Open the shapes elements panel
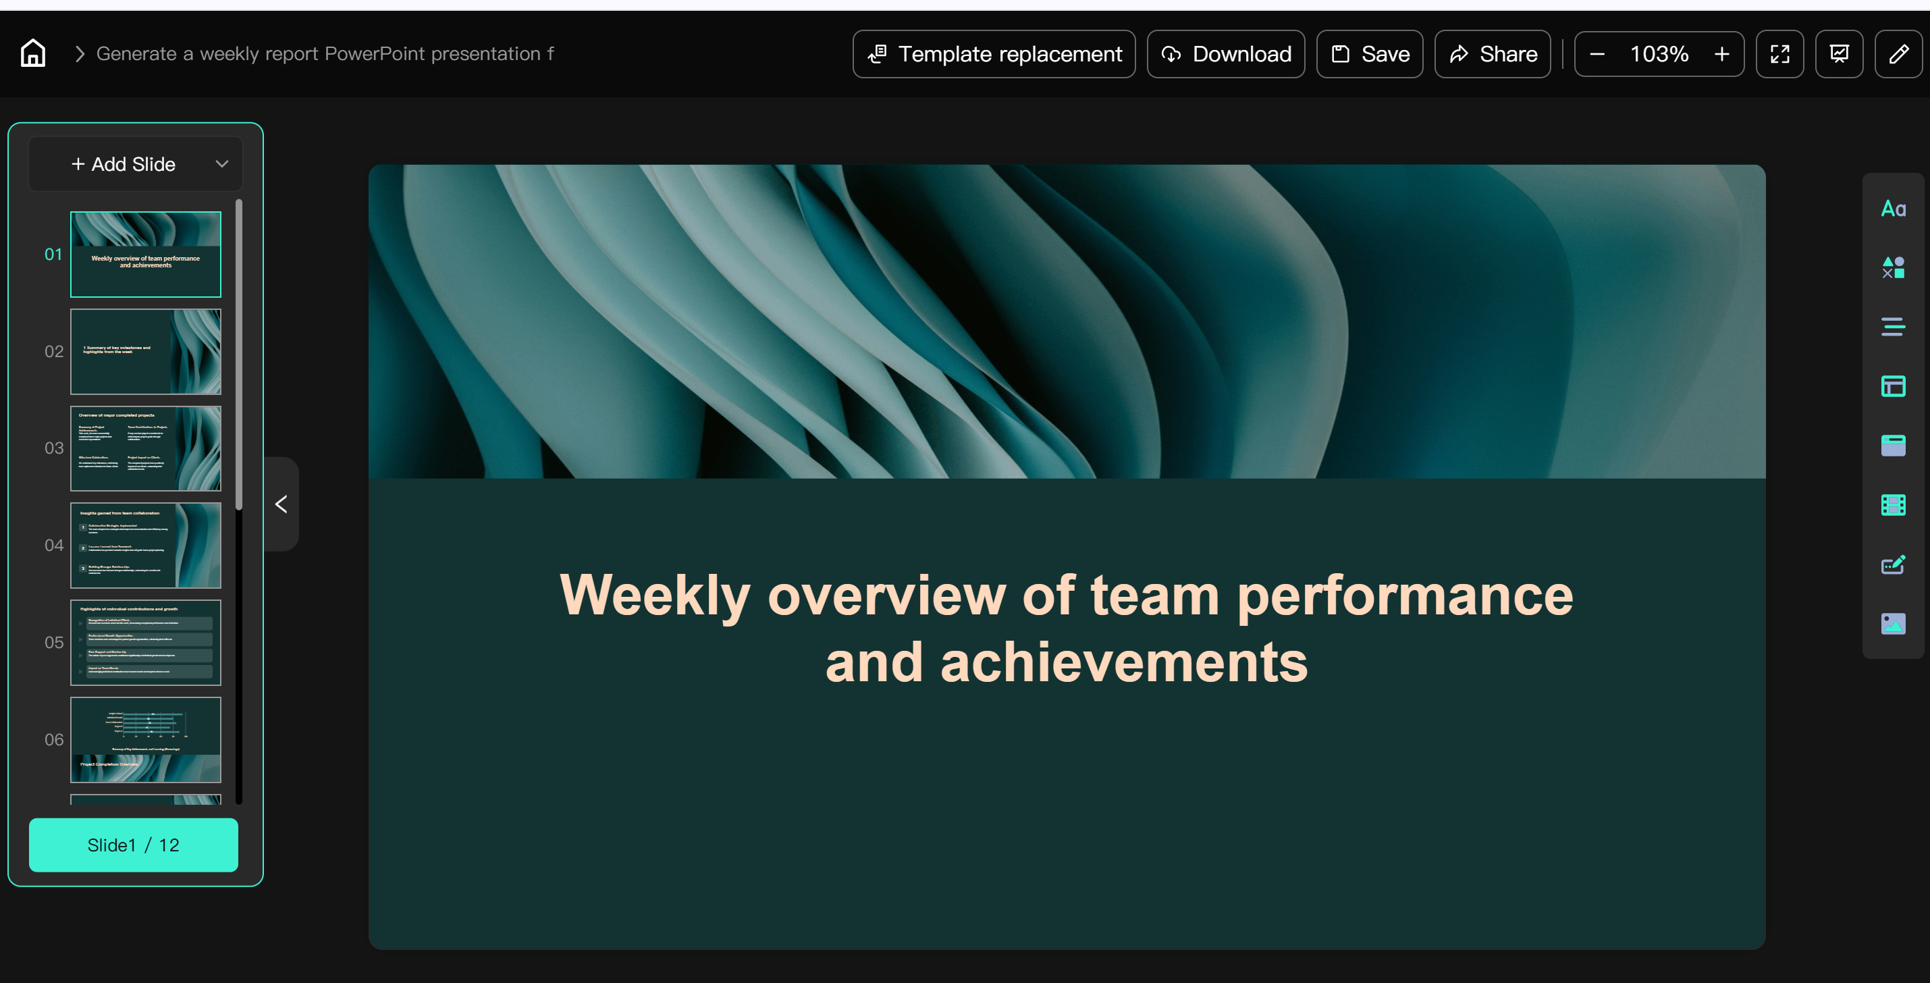The image size is (1930, 983). (x=1893, y=267)
